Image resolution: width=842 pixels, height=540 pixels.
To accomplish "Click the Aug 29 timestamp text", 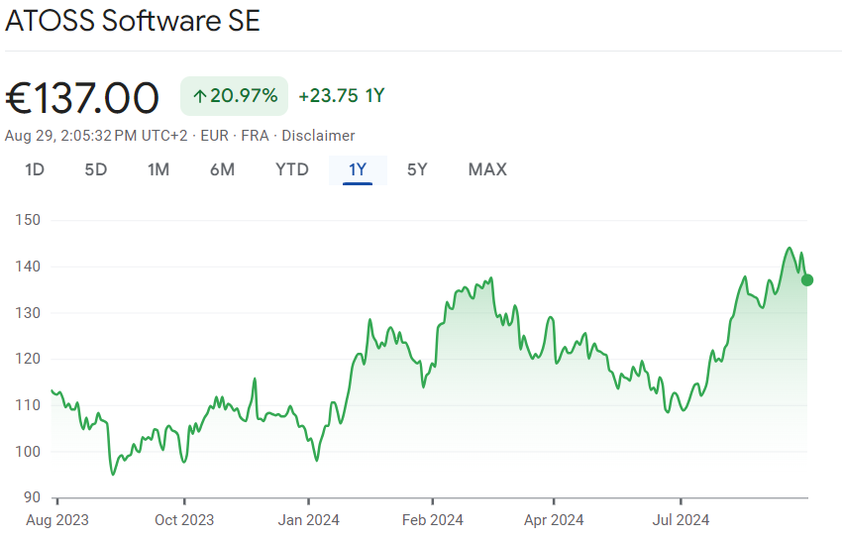I will tap(96, 136).
